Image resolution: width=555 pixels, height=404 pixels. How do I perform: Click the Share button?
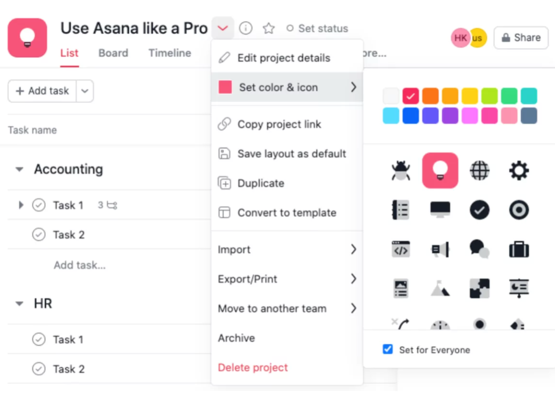click(521, 38)
